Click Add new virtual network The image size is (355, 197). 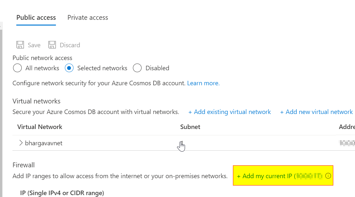(316, 112)
